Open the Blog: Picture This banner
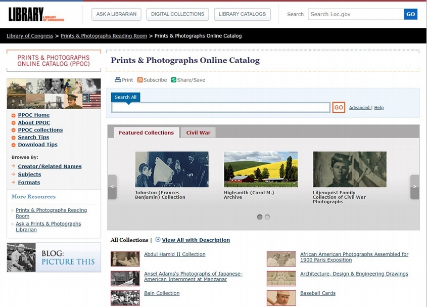Viewport: 427px width, 307px height. 54,257
